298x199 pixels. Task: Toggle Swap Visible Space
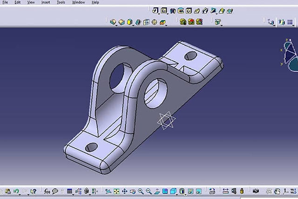click(199, 191)
